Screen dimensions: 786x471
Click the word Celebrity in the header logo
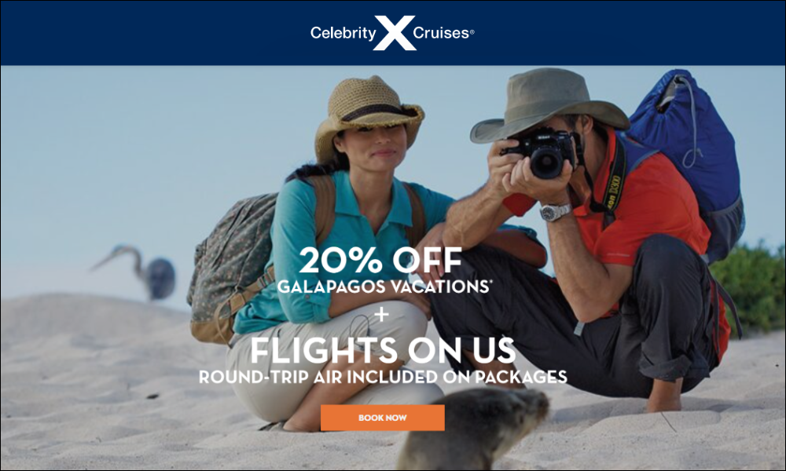point(343,34)
